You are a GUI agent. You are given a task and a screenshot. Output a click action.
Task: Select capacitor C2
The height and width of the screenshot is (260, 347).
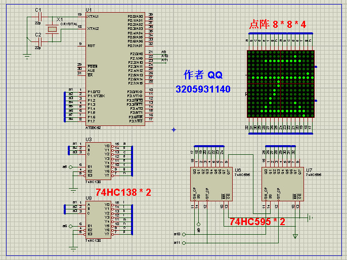pyautogui.click(x=40, y=41)
